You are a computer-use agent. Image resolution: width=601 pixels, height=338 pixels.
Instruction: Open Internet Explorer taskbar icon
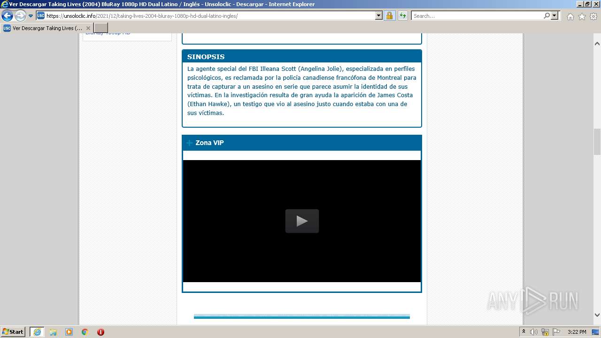point(37,332)
